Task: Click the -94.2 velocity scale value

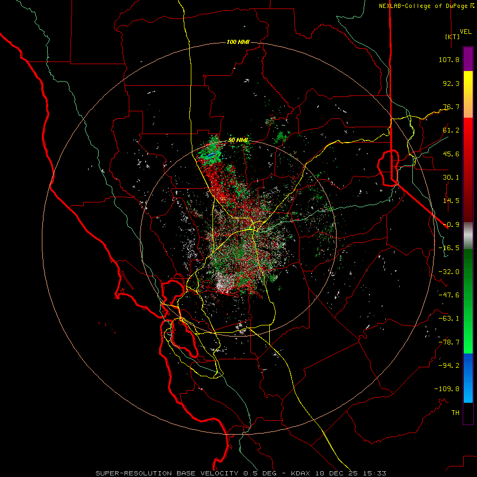Action: (x=449, y=366)
